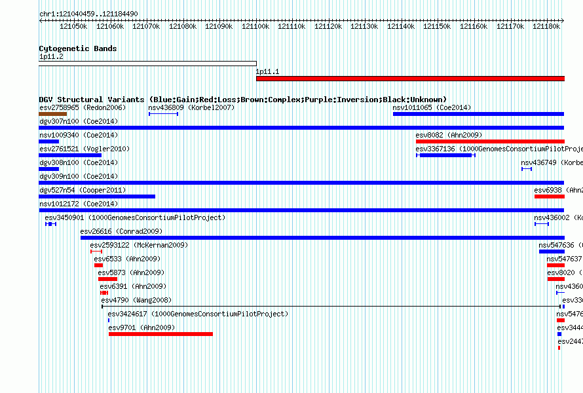583x393 pixels.
Task: Click the Cytogenetic Bands track title
Action: point(78,48)
